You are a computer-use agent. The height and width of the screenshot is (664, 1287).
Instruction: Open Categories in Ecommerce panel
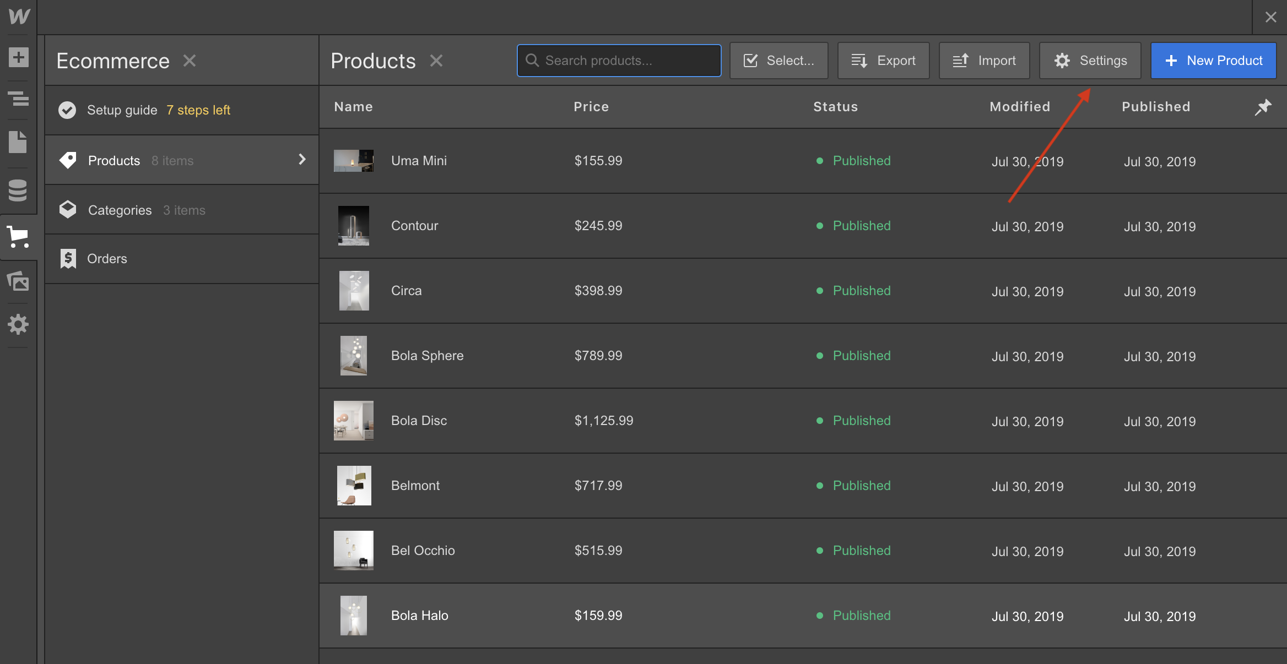(120, 210)
